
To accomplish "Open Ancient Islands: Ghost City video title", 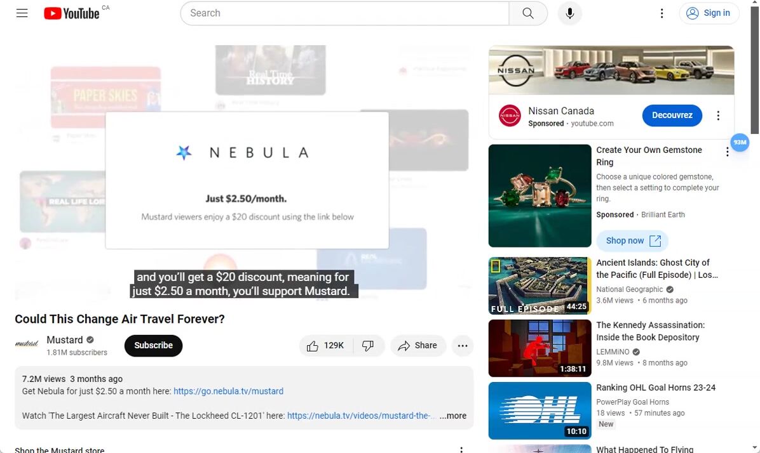I will [657, 268].
